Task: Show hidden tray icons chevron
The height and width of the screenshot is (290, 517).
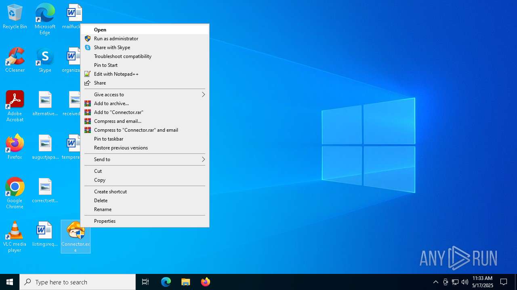Action: point(435,282)
